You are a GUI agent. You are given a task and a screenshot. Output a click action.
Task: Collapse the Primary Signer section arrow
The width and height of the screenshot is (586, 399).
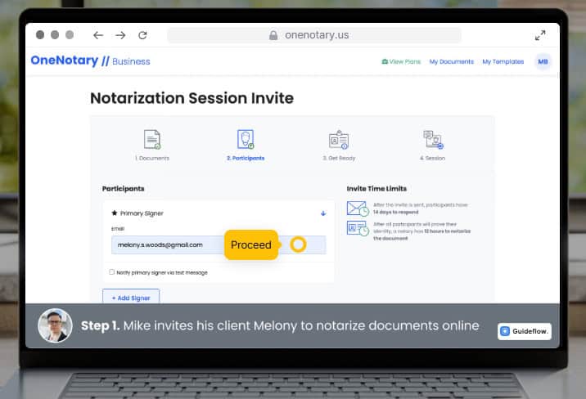click(323, 213)
